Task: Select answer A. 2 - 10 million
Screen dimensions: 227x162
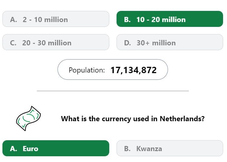Action: click(x=56, y=19)
